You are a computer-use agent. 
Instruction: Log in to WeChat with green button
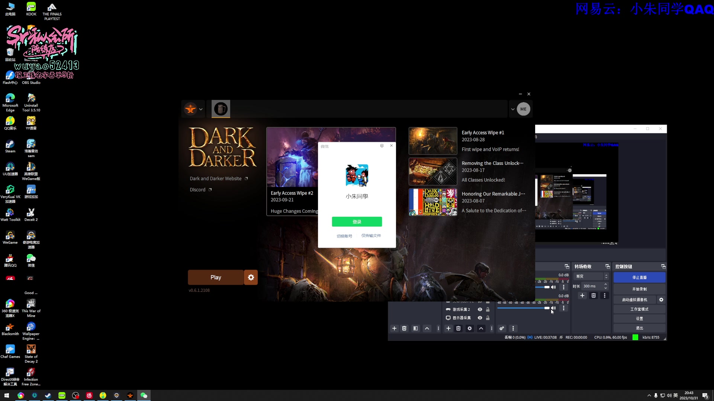click(357, 222)
